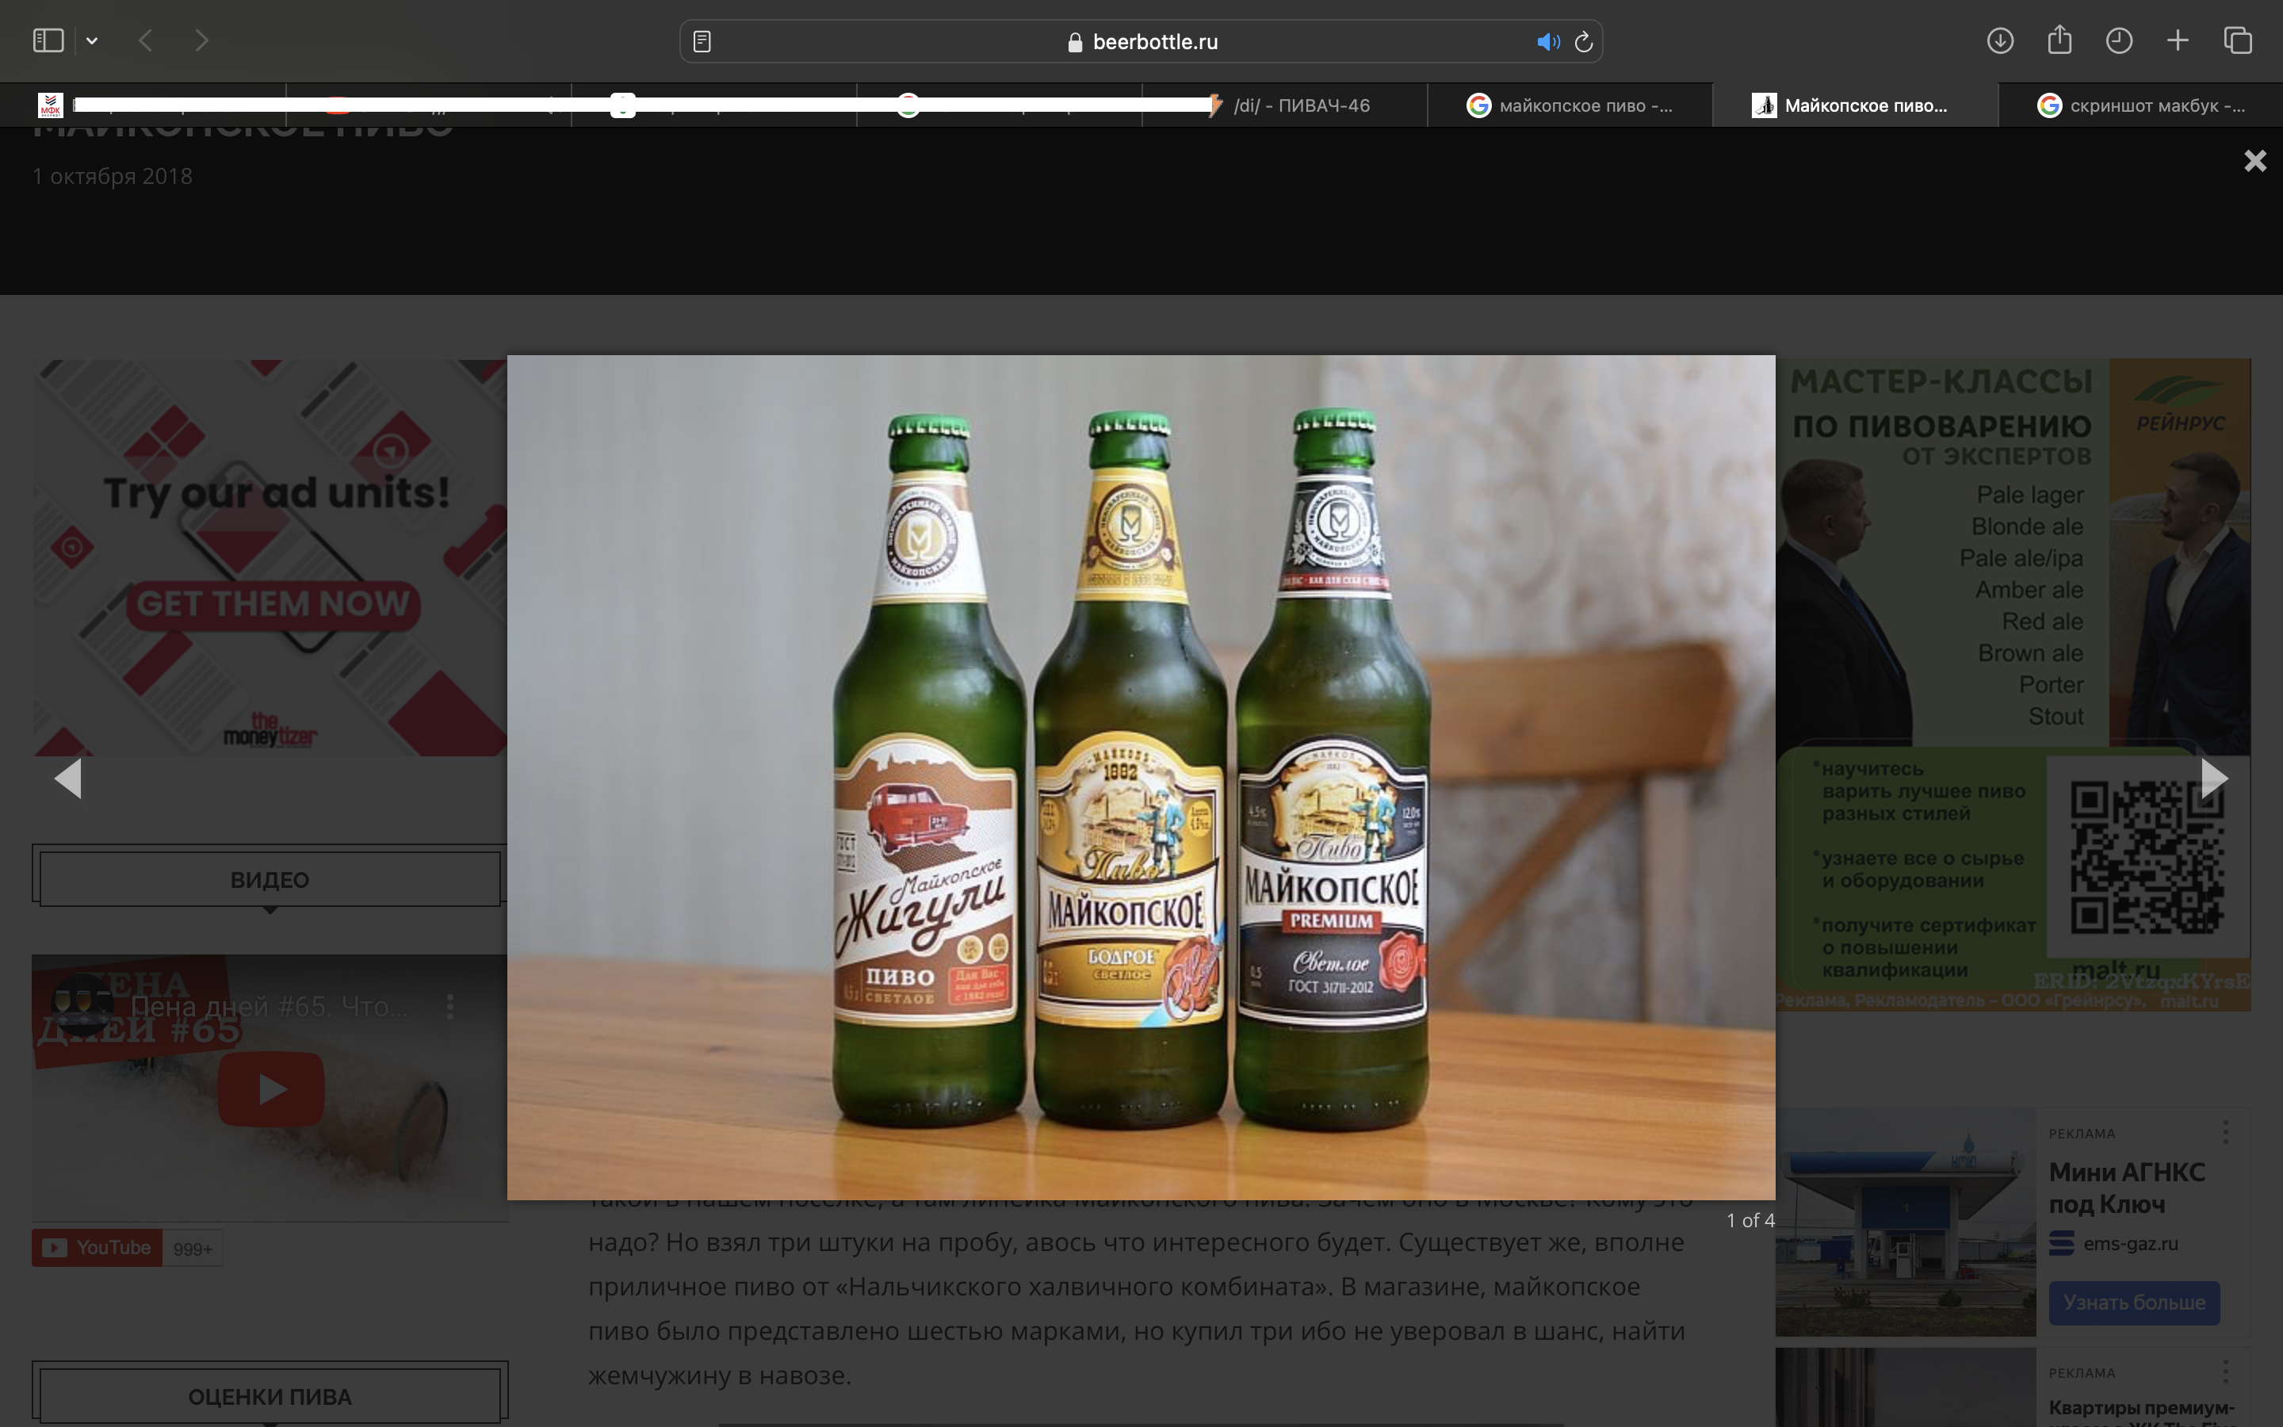Open the brewing master-classes ad banner
2283x1427 pixels.
[2013, 684]
